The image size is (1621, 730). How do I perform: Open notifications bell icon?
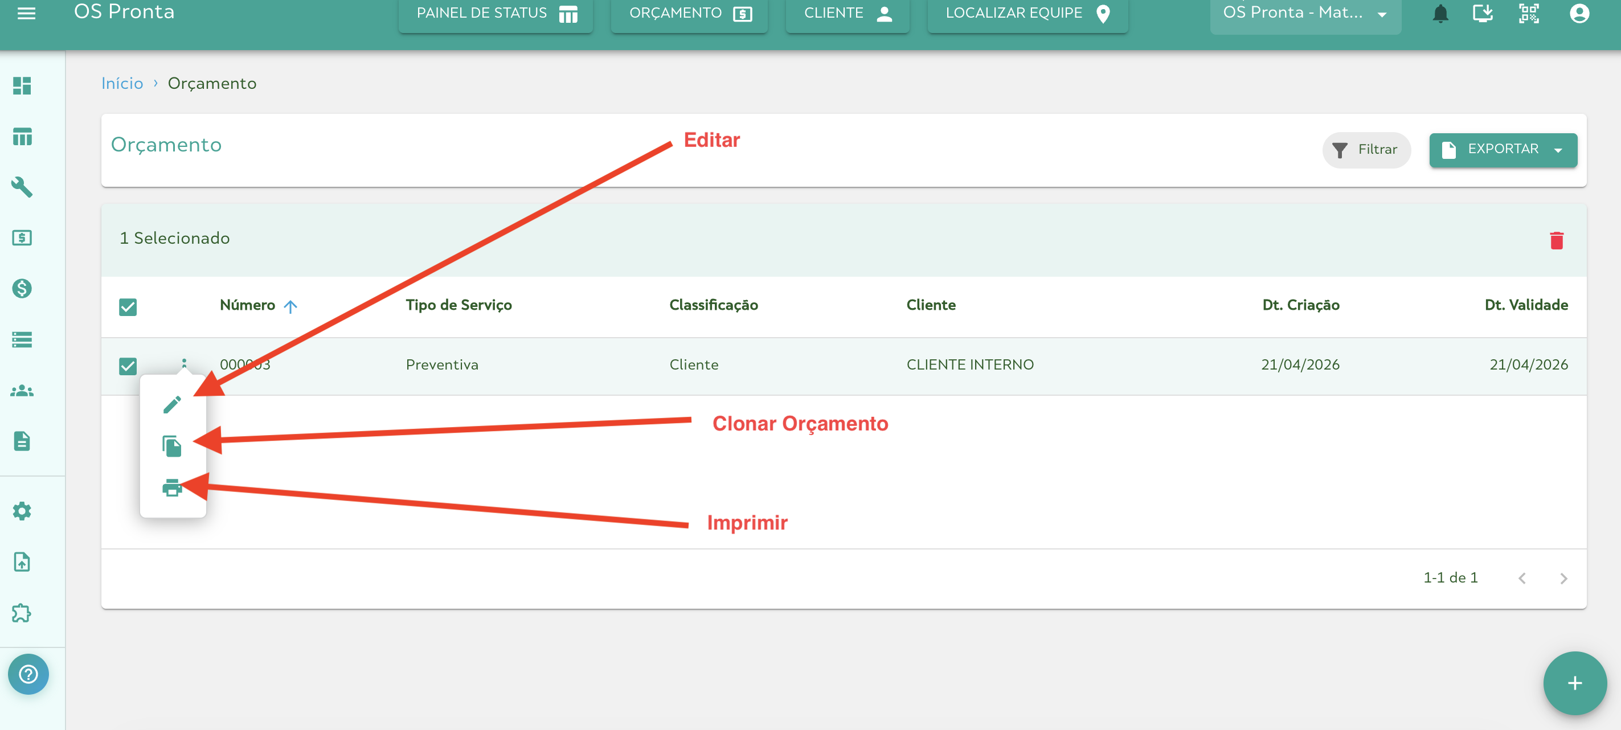[x=1440, y=13]
